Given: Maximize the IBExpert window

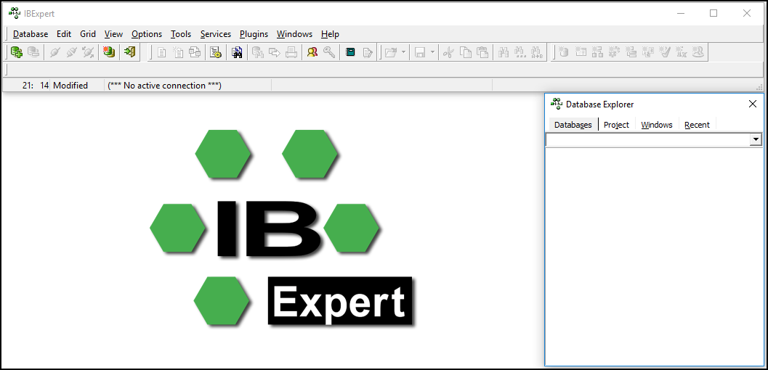Looking at the screenshot, I should pos(714,14).
